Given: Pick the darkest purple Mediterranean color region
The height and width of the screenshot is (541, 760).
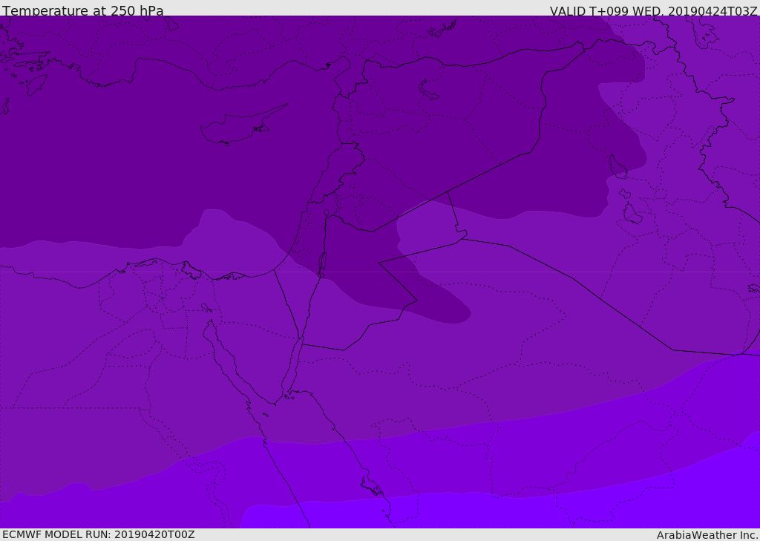Looking at the screenshot, I should pos(145,145).
